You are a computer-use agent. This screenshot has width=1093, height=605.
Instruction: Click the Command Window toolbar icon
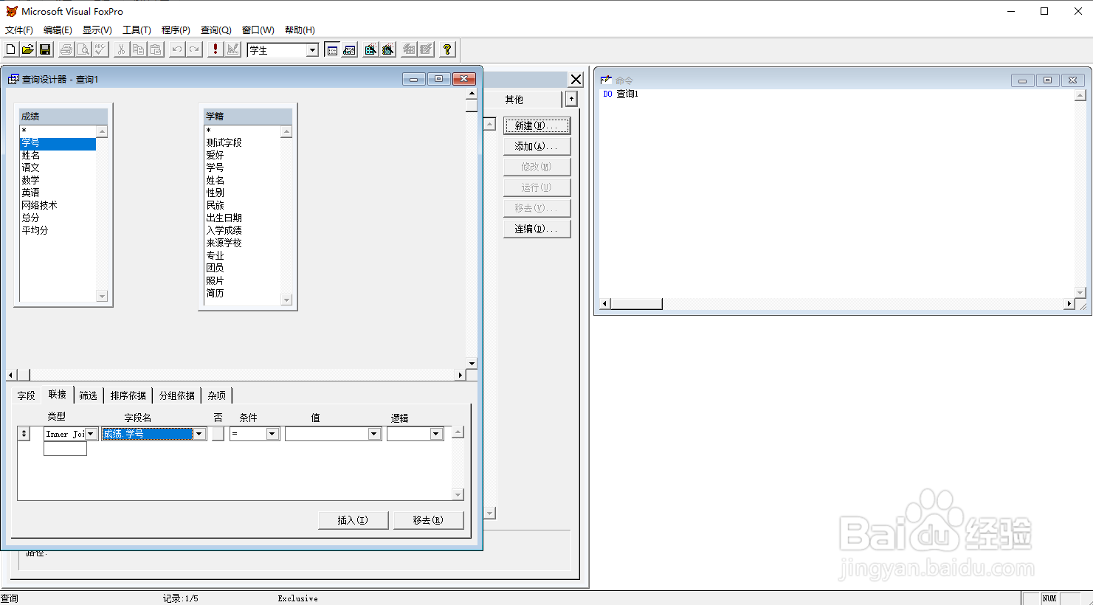(x=332, y=49)
